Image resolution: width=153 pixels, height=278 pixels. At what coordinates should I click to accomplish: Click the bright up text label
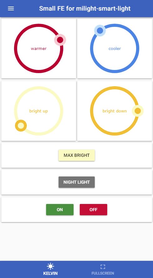point(39,111)
